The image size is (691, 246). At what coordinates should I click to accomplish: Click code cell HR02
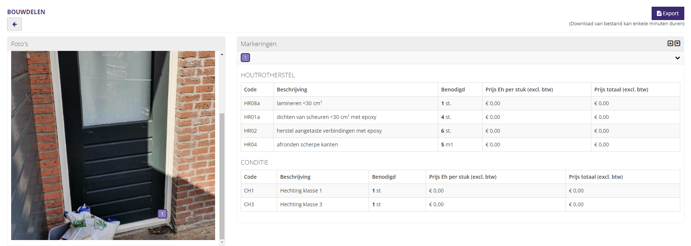pyautogui.click(x=257, y=131)
